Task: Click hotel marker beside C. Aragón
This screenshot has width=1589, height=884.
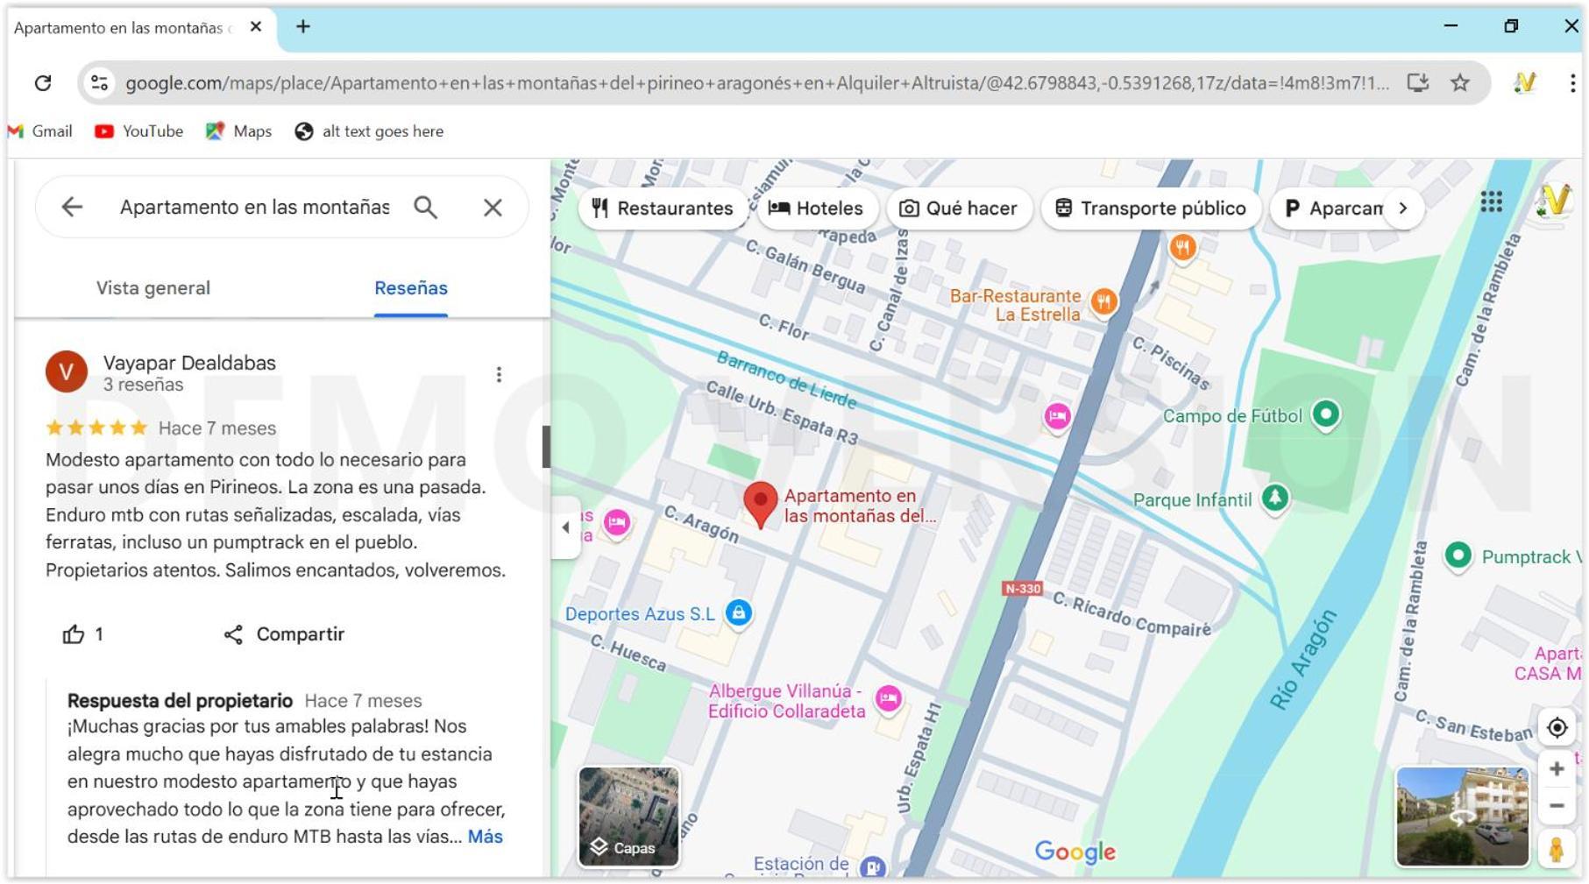Action: point(617,523)
